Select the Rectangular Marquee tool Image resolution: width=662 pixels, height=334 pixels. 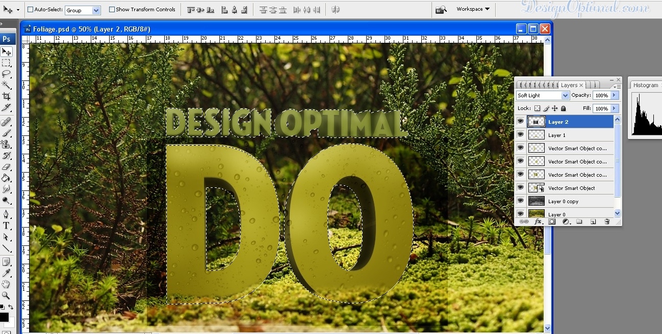[x=7, y=63]
